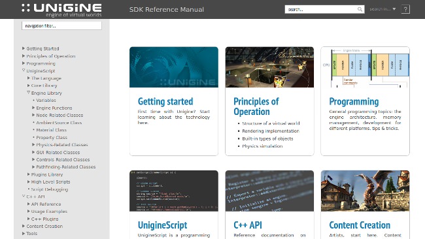This screenshot has height=239, width=425.
Task: Open Node-Related Classes tree item
Action: pos(59,115)
